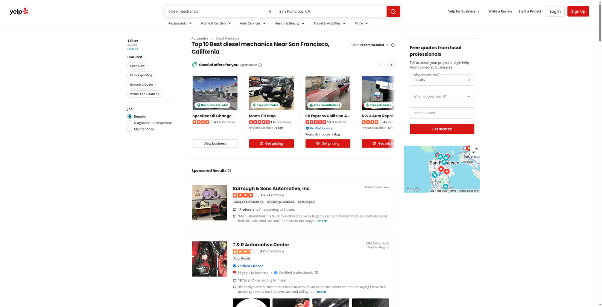Image resolution: width=602 pixels, height=307 pixels.
Task: Click the Sign Up button
Action: coord(578,11)
